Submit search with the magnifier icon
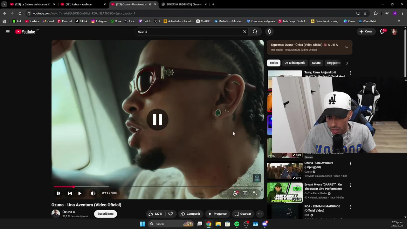The width and height of the screenshot is (407, 229). pyautogui.click(x=255, y=31)
